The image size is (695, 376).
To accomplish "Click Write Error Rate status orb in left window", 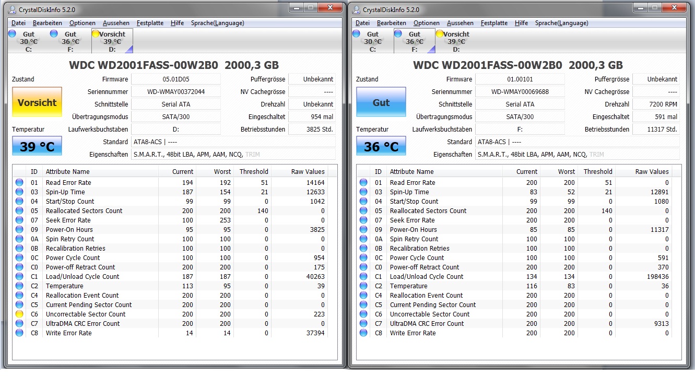I will (x=19, y=333).
